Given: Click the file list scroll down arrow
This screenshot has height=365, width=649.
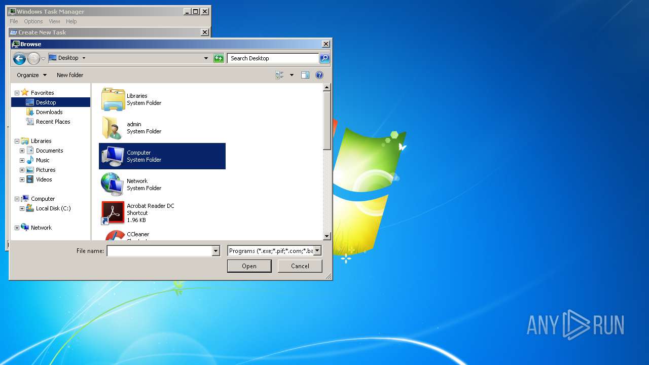Looking at the screenshot, I should (327, 236).
